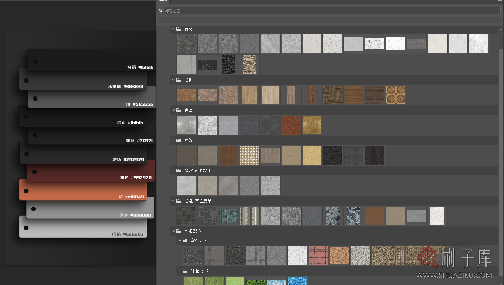Click the folder icon next to 绿植-水面
504x285 pixels.
tap(185, 271)
